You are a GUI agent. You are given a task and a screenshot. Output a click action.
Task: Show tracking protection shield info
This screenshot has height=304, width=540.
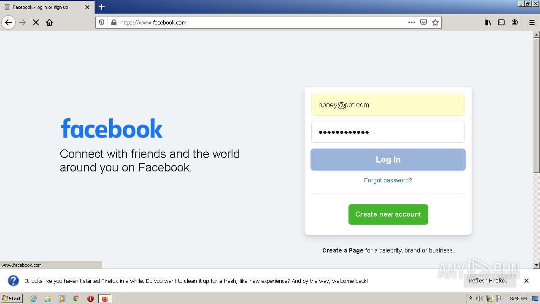click(102, 22)
